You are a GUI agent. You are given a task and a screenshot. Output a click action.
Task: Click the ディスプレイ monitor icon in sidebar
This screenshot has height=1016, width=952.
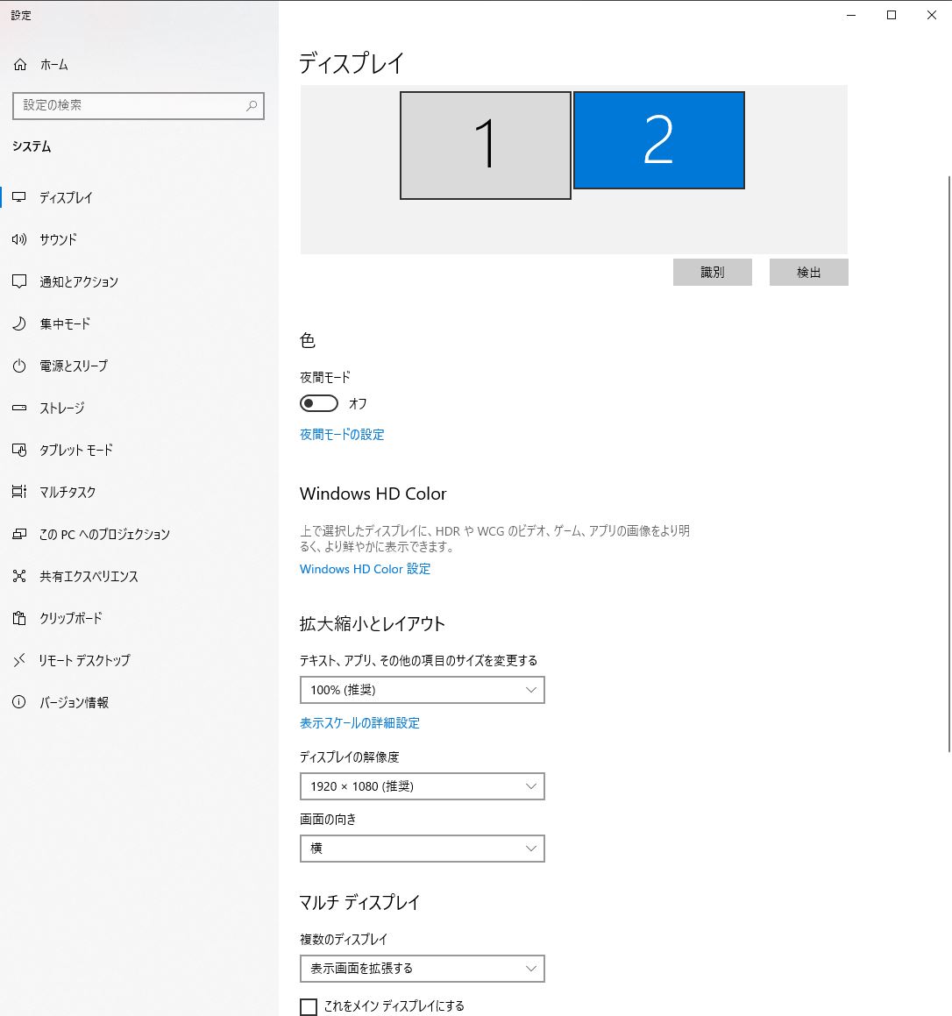(x=19, y=197)
